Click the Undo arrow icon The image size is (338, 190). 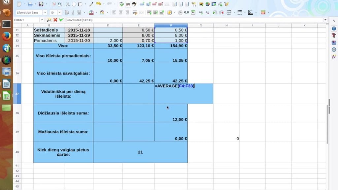pyautogui.click(x=98, y=4)
